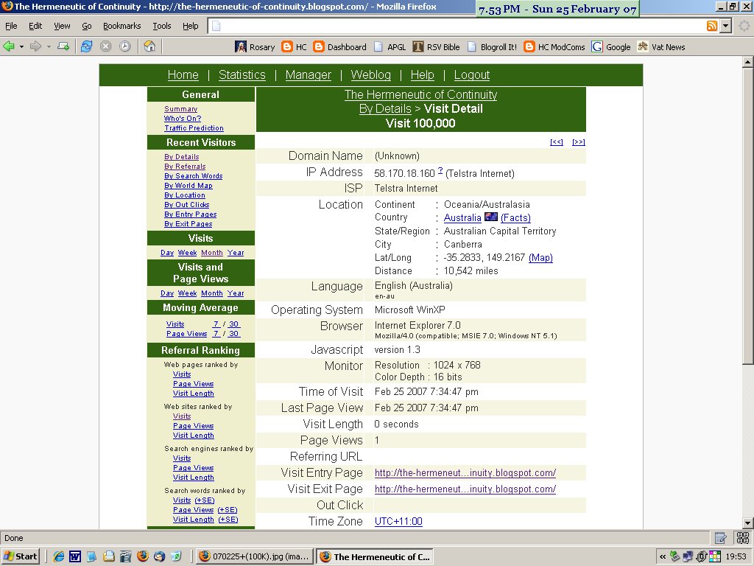
Task: Open the Help menu in menu bar
Action: coord(191,26)
